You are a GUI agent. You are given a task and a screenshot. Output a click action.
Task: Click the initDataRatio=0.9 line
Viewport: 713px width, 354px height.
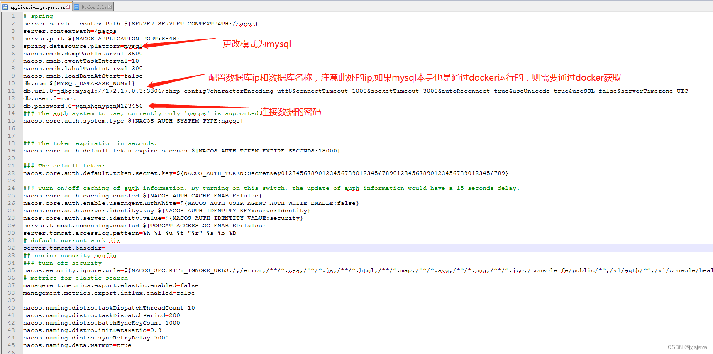[x=92, y=330]
